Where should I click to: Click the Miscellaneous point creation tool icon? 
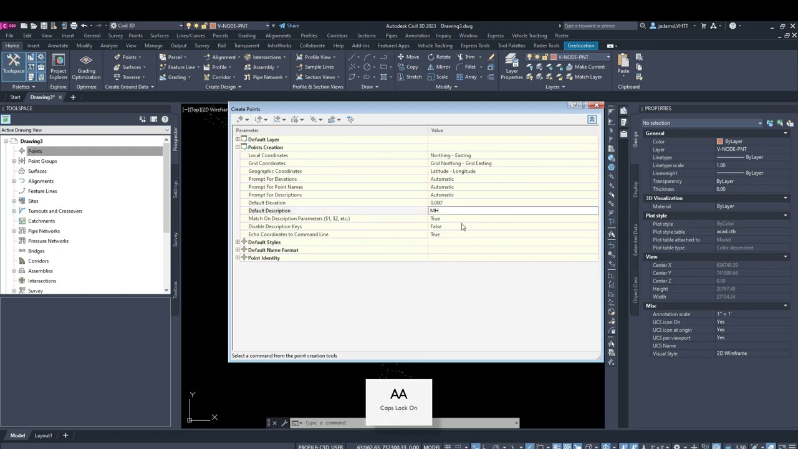pyautogui.click(x=241, y=119)
